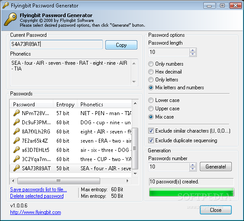Screen dimensions: 244x221
Task: Click the vertical scrollbar thumb of passwords list
Action: pos(135,148)
